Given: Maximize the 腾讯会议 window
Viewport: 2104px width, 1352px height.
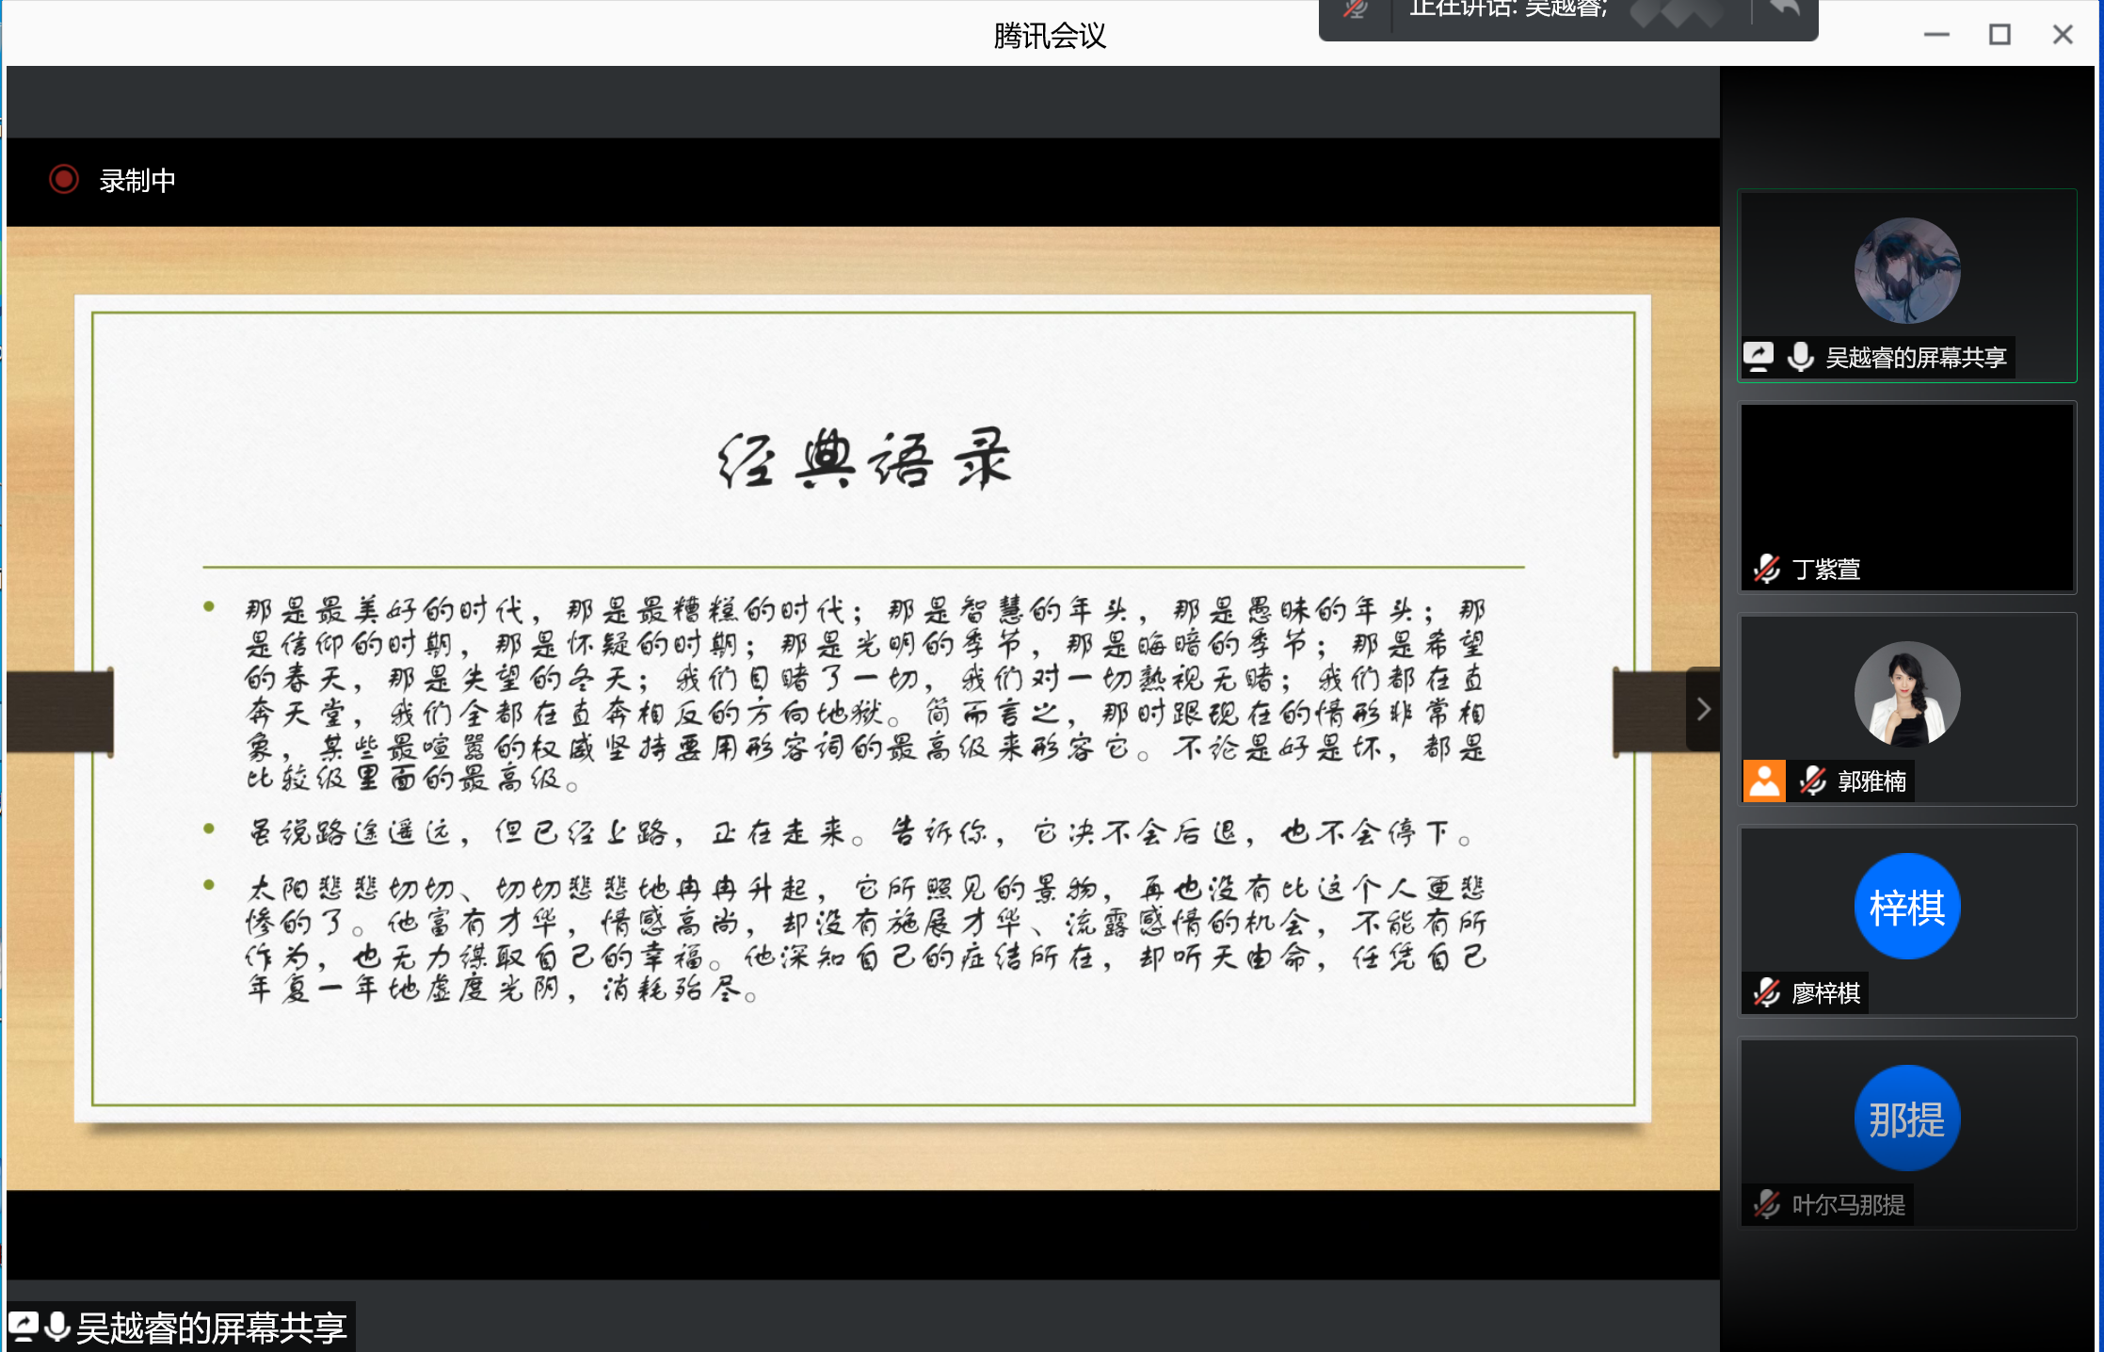Looking at the screenshot, I should point(2000,35).
